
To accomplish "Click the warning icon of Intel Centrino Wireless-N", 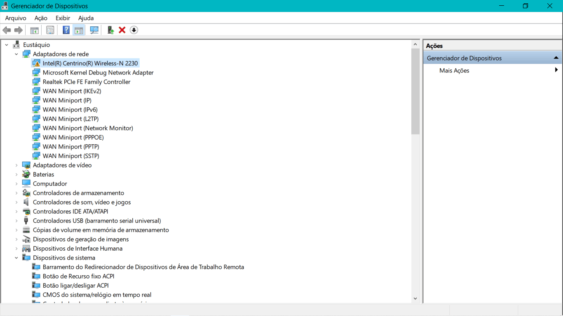I will click(x=36, y=63).
